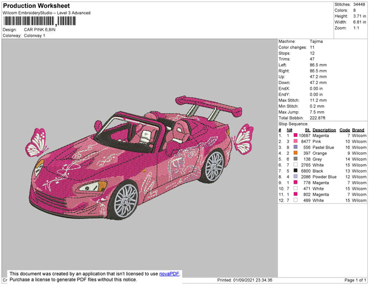
Task: Click the St. column header
Action: point(307,130)
